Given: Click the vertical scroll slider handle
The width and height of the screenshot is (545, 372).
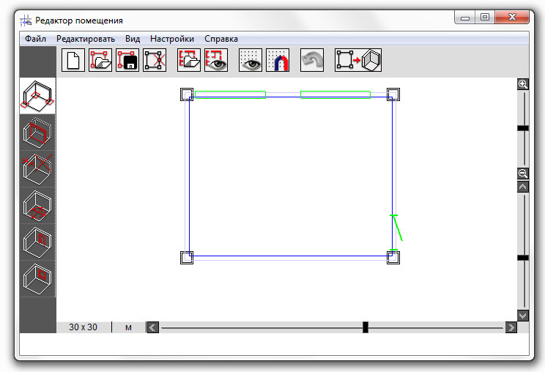Looking at the screenshot, I should 523,258.
